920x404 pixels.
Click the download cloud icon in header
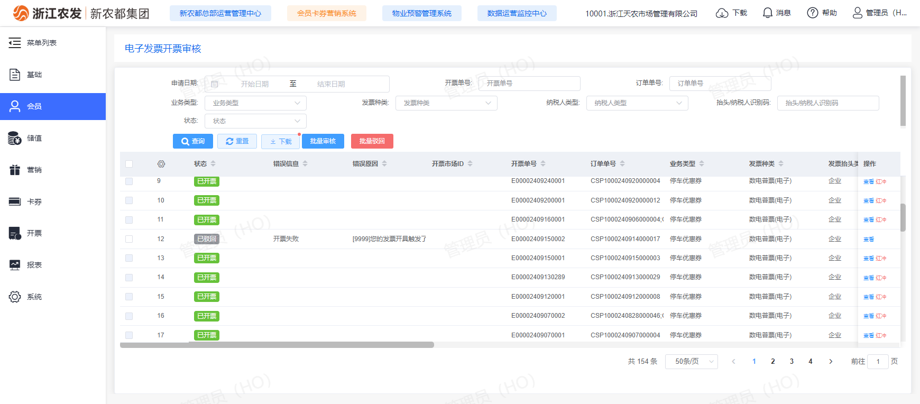pyautogui.click(x=722, y=13)
